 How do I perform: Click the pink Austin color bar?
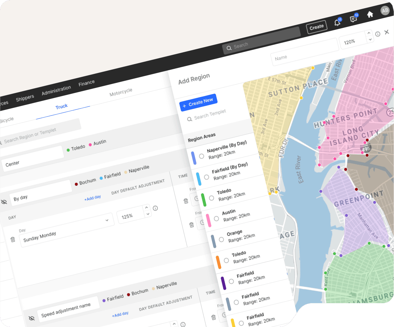[x=208, y=221]
